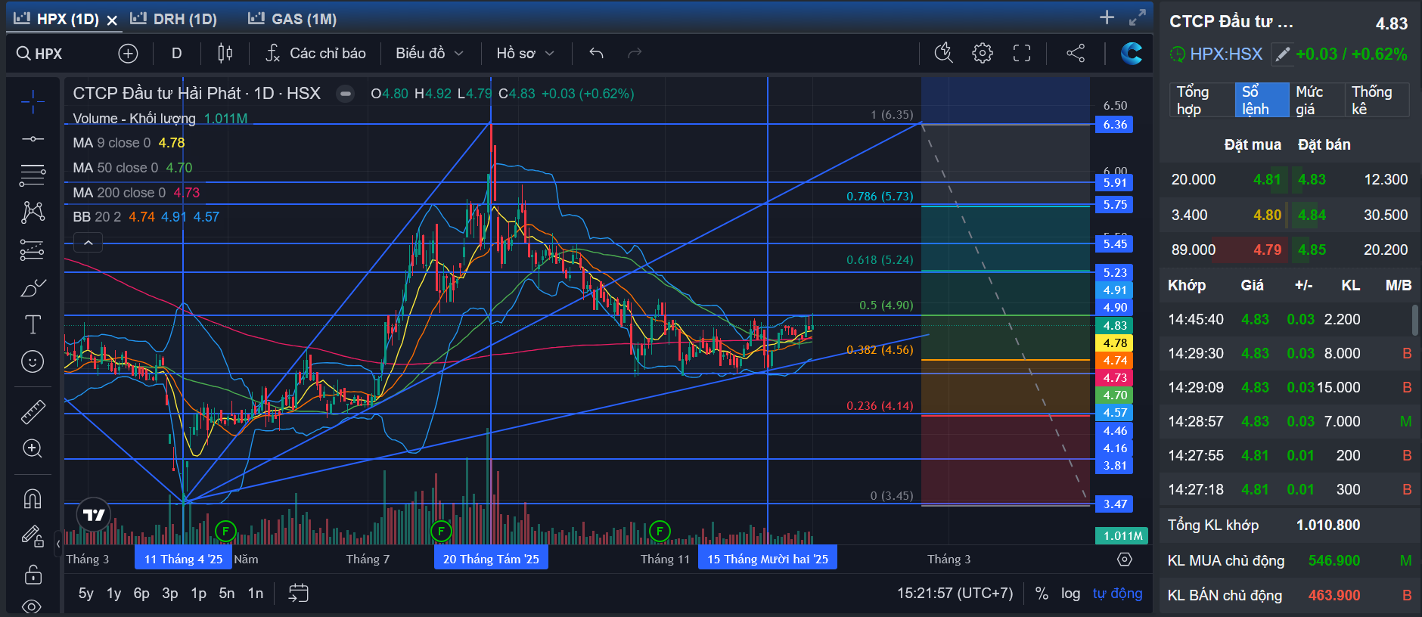Enter fullscreen chart mode
1422x617 pixels.
pos(1022,53)
